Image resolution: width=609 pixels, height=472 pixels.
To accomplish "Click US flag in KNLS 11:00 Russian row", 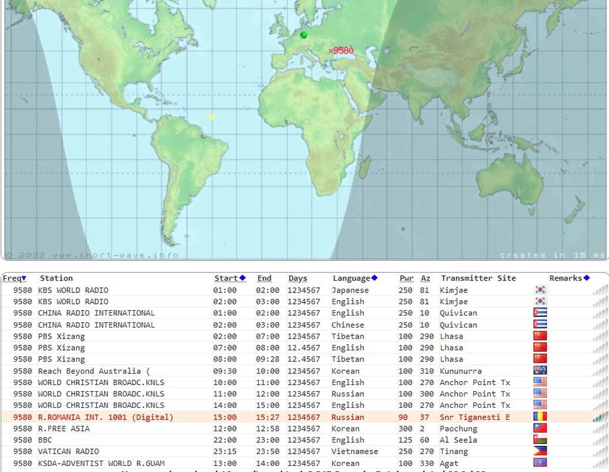I will click(x=540, y=393).
